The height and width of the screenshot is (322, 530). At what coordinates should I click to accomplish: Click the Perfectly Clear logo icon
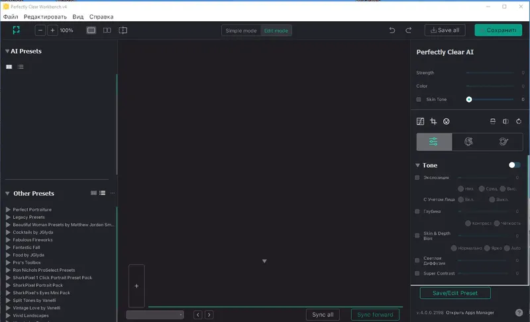16,30
